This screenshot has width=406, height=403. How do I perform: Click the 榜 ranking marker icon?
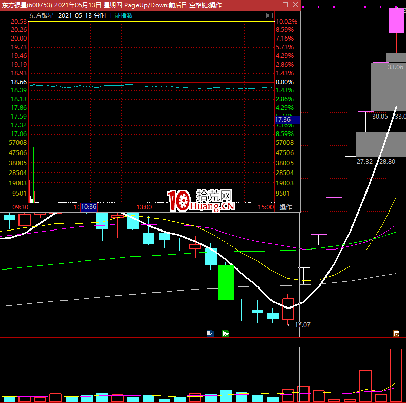(x=396, y=333)
